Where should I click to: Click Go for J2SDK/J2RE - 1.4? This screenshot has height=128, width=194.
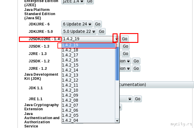pos(125,39)
